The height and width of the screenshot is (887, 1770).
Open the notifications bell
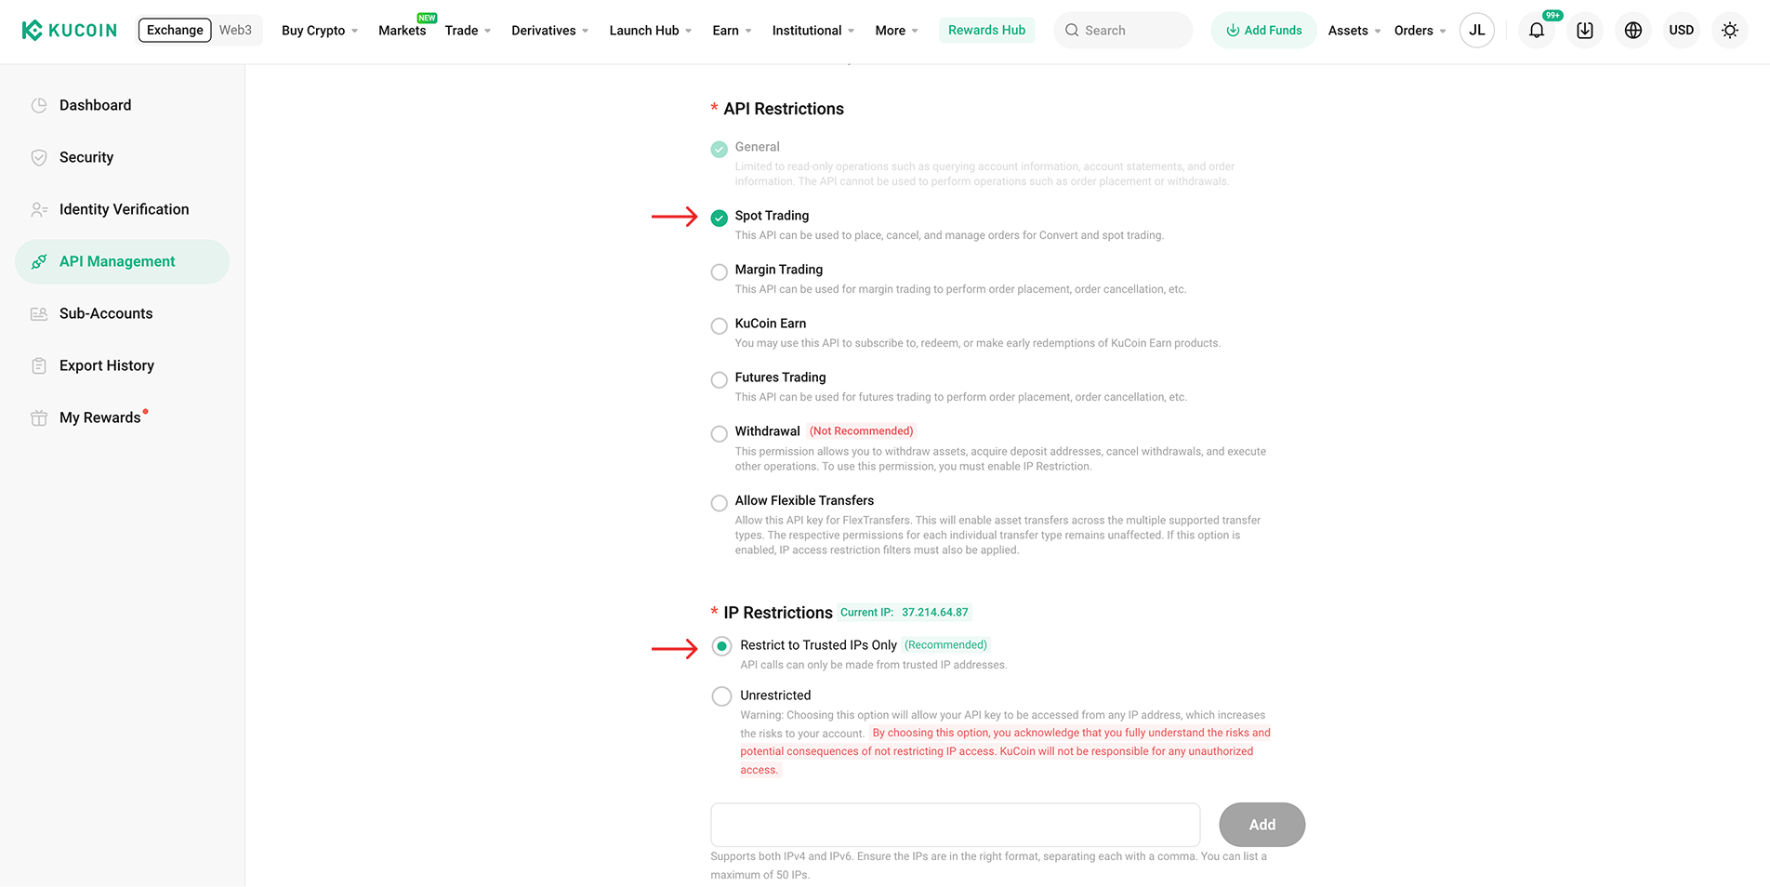pos(1537,31)
